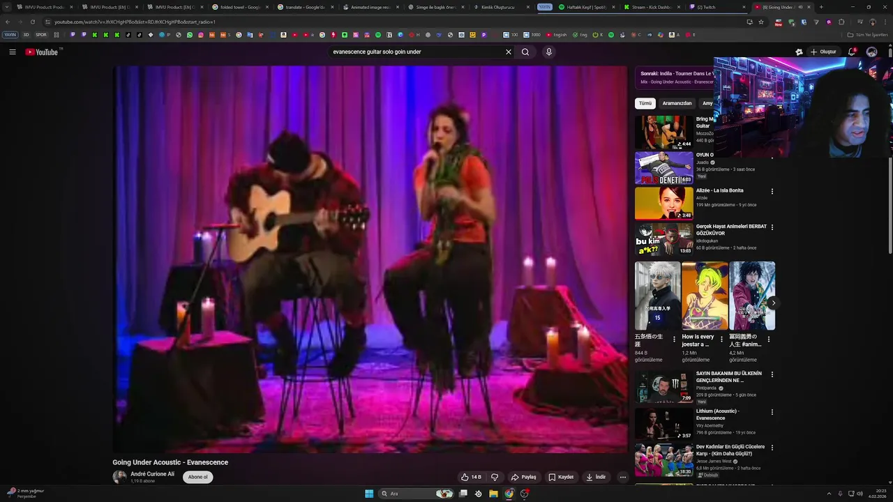Save the video using Kaydet
The height and width of the screenshot is (502, 893).
561,477
